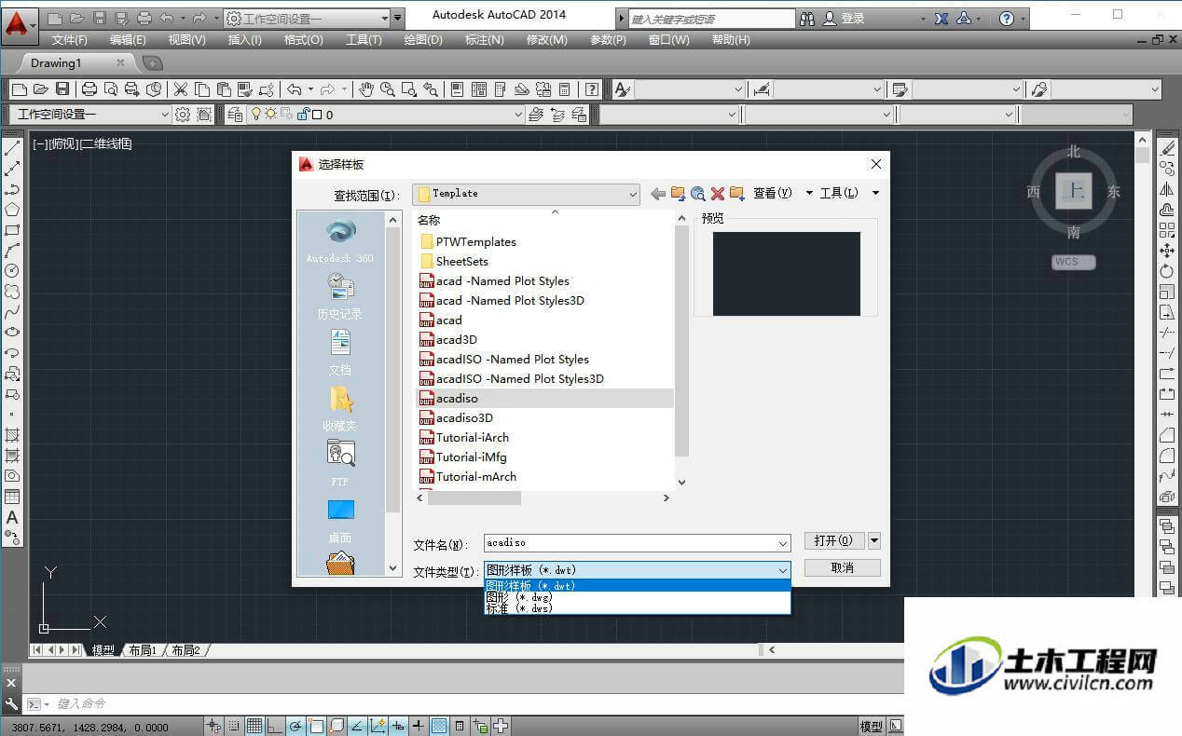Image resolution: width=1182 pixels, height=736 pixels.
Task: Choose 标准 (*.dws) from the file type list
Action: tap(638, 608)
